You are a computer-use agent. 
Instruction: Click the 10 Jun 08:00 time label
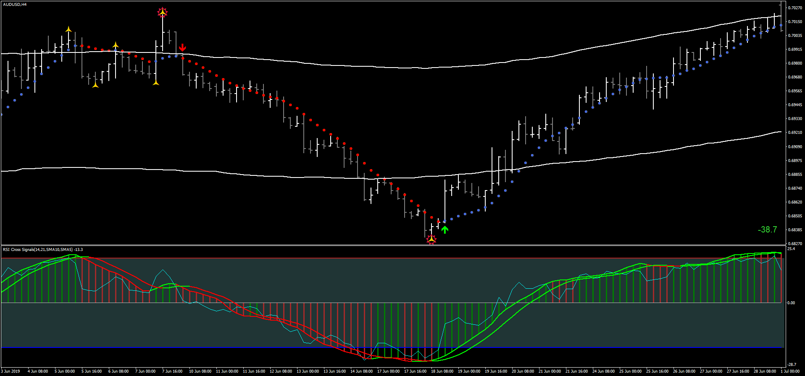(x=200, y=371)
